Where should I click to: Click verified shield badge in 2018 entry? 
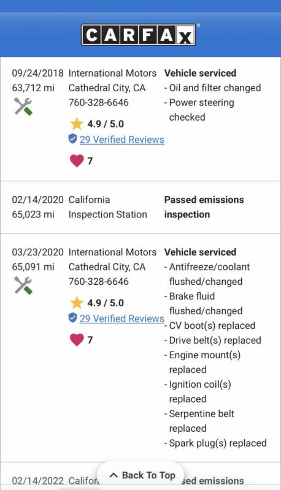pyautogui.click(x=72, y=139)
